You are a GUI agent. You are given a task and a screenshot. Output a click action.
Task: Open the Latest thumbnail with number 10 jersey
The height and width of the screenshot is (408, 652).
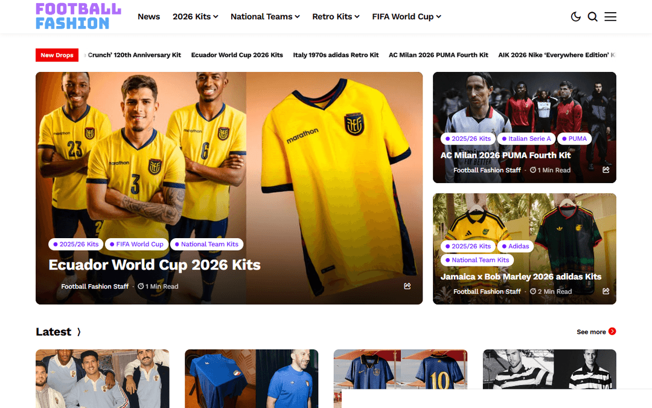click(x=400, y=369)
